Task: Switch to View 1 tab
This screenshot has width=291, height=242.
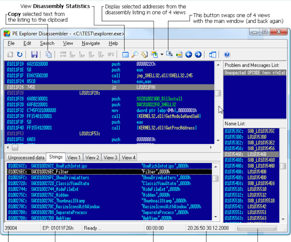Action: click(x=74, y=158)
